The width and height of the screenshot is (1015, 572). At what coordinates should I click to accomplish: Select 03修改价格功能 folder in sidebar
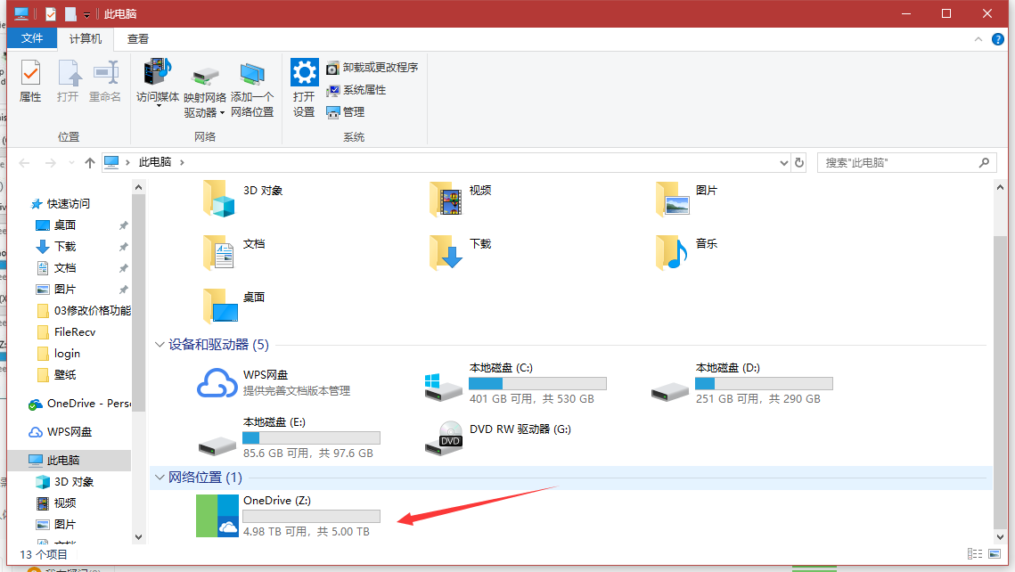[x=91, y=311]
